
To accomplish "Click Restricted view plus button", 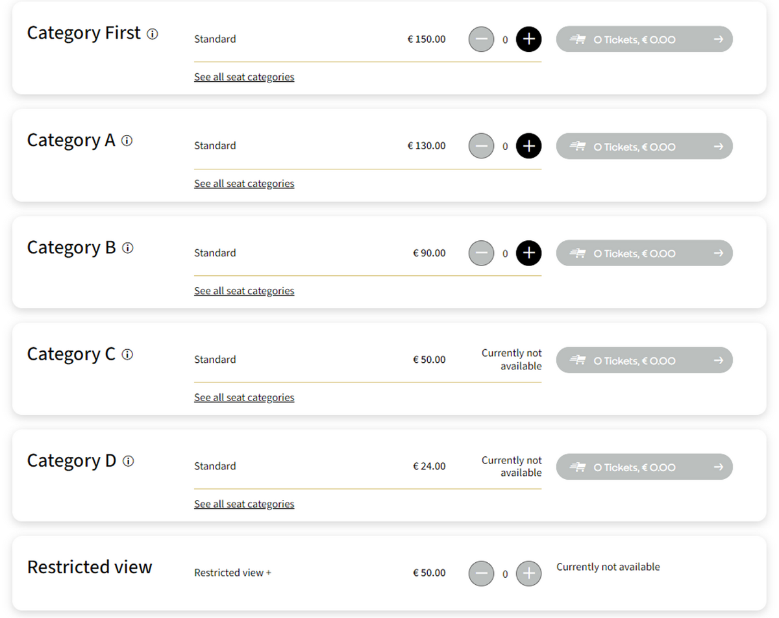I will tap(528, 574).
